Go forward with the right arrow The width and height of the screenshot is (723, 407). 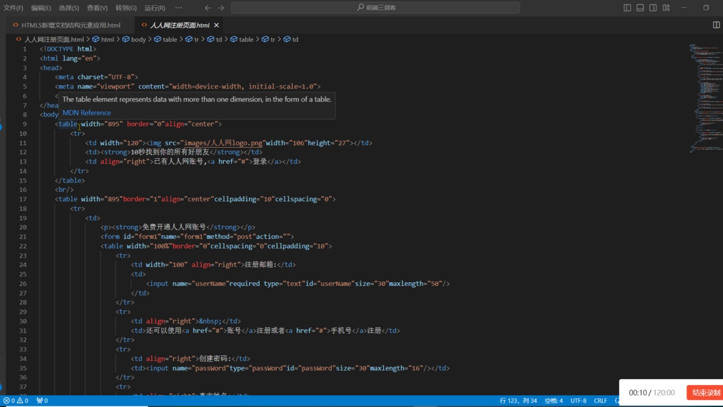click(x=221, y=8)
